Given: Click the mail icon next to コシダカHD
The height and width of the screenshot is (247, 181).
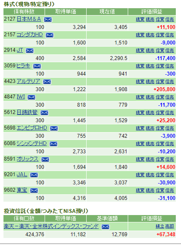Looking at the screenshot, I should coord(50,35).
